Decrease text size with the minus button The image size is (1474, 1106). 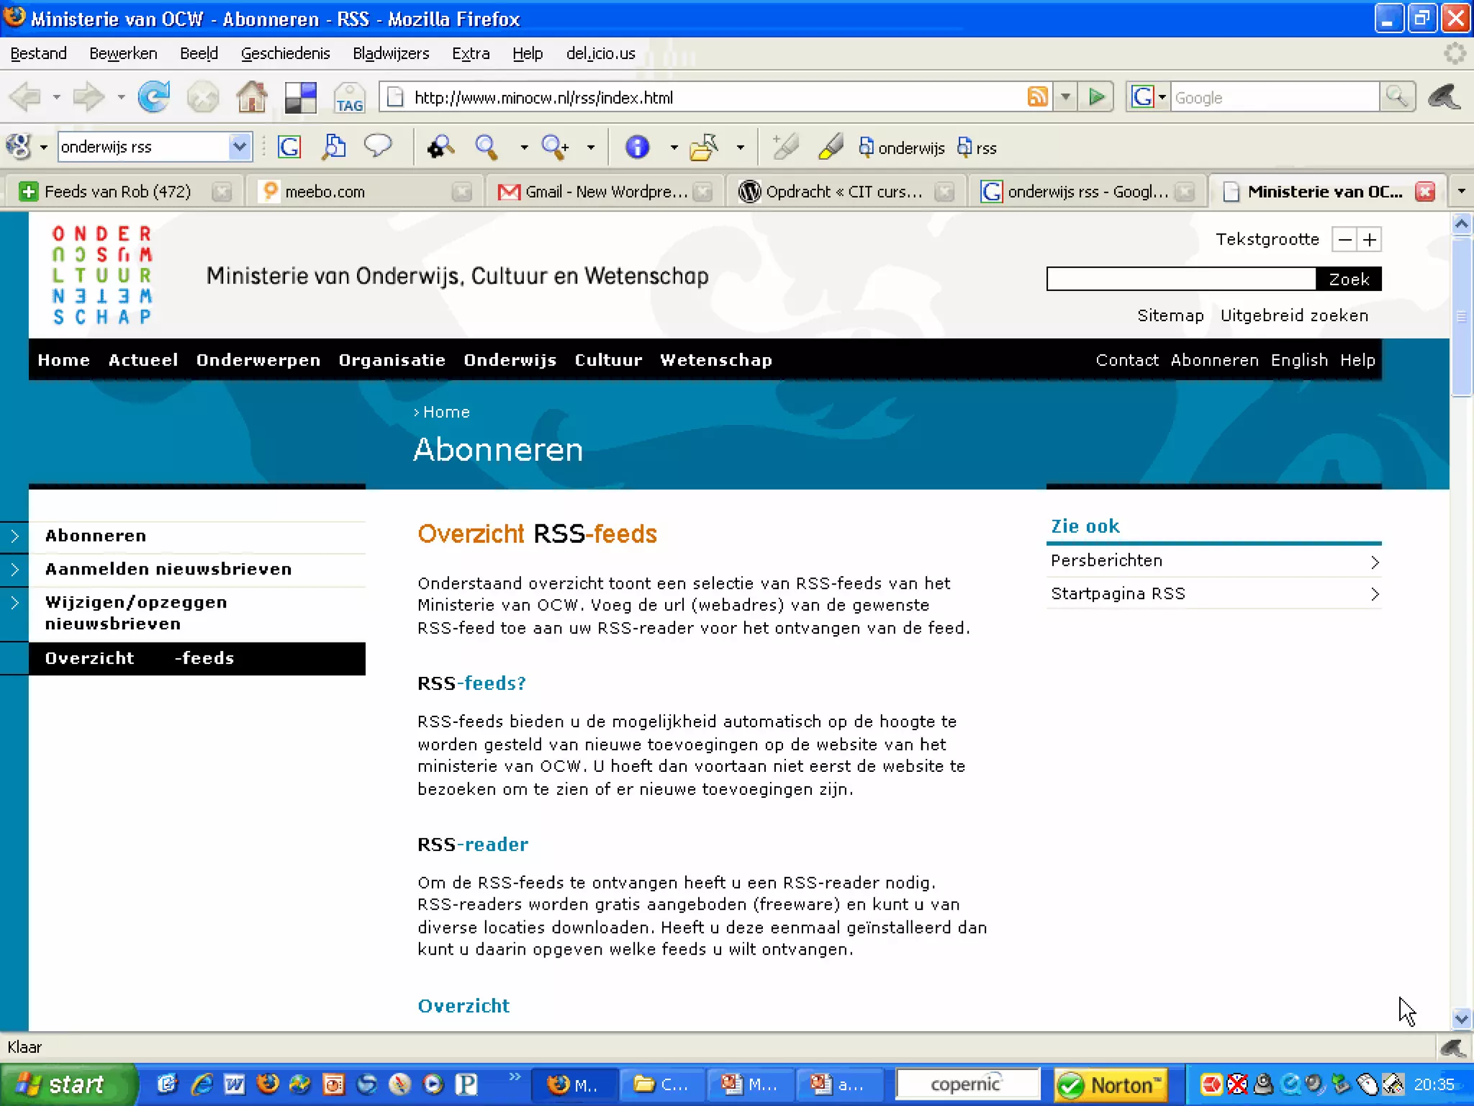tap(1344, 240)
